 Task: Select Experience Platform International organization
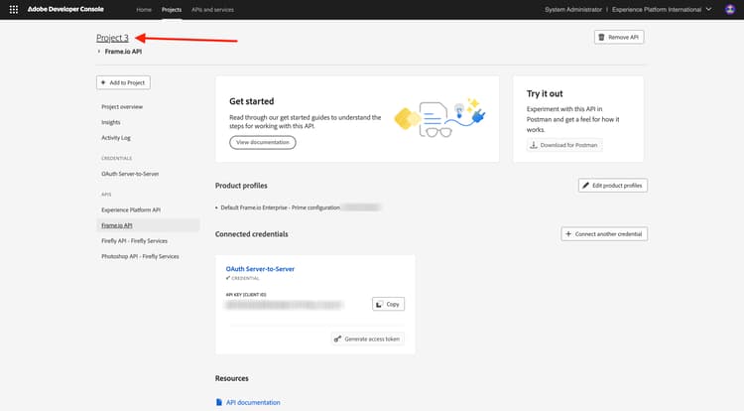pyautogui.click(x=657, y=10)
